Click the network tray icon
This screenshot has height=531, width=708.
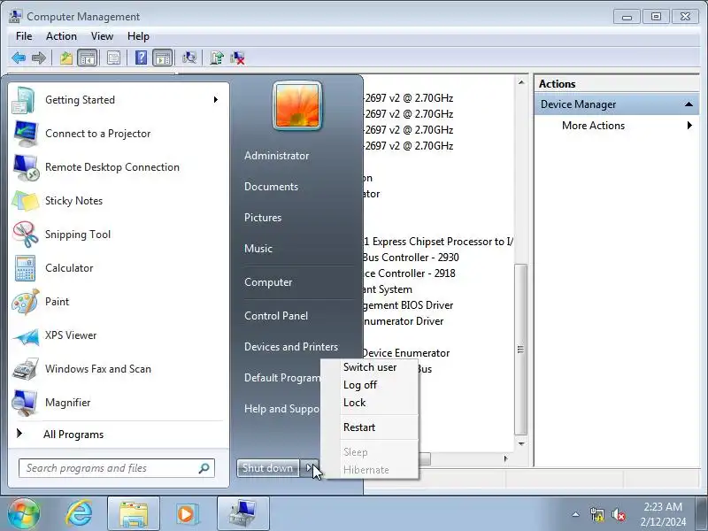pyautogui.click(x=596, y=514)
